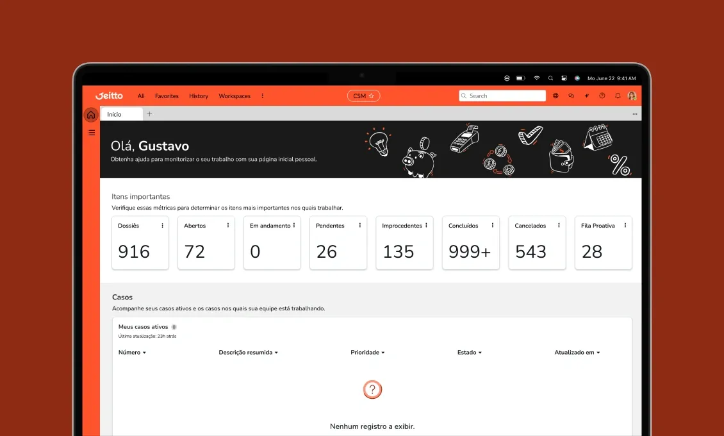Screen dimensions: 724x436
Task: Open the help question mark icon
Action: (x=602, y=96)
